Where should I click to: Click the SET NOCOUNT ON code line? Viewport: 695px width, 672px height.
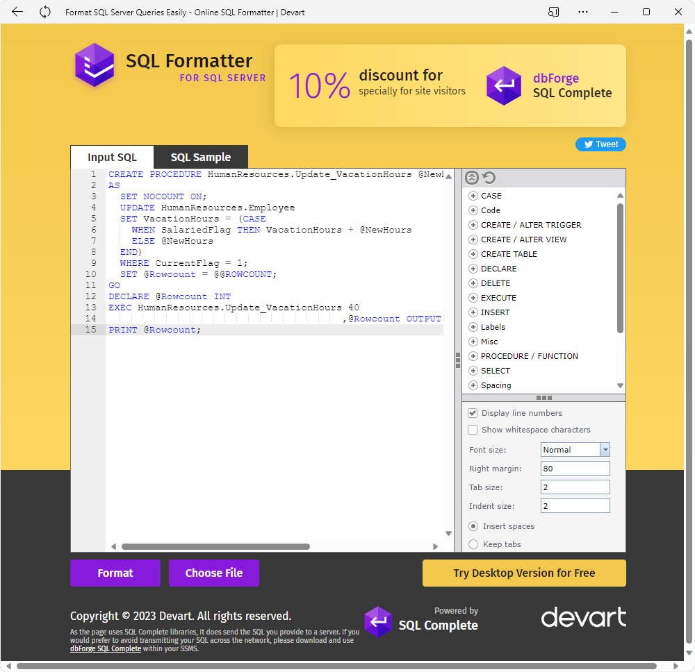coord(163,196)
